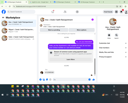Open Ana's apartment conversation in list
The width and height of the screenshot is (128, 103).
pyautogui.click(x=18, y=23)
